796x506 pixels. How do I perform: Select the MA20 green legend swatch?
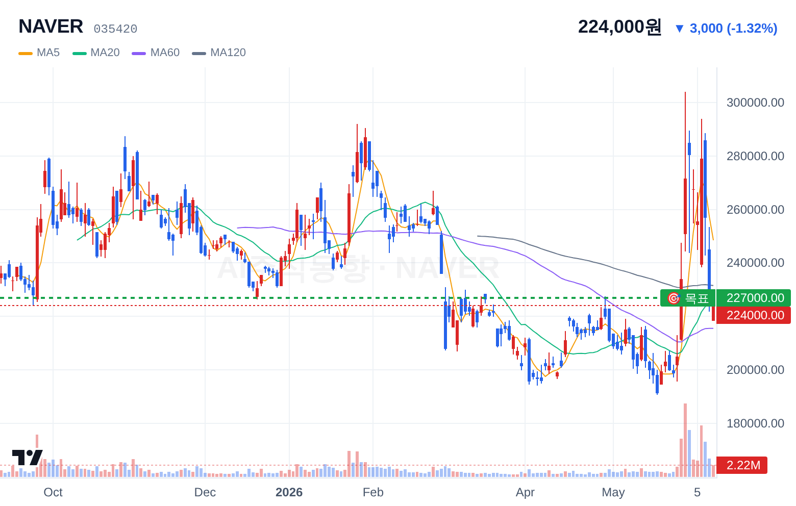(80, 53)
